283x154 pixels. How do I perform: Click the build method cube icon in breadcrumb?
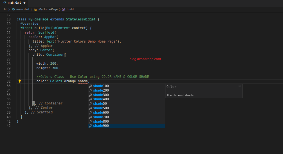point(63,9)
